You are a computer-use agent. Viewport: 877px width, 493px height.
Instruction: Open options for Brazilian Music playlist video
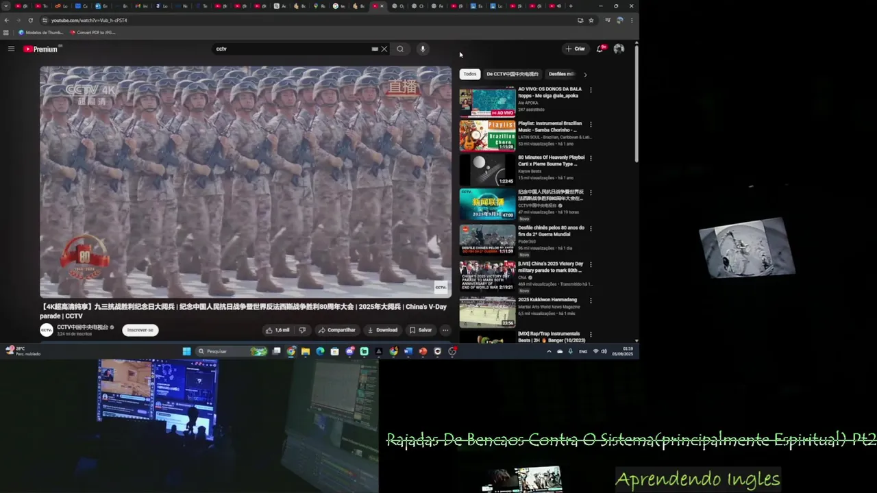click(x=591, y=125)
